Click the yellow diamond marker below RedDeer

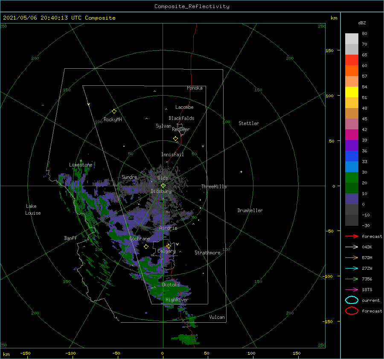175,139
